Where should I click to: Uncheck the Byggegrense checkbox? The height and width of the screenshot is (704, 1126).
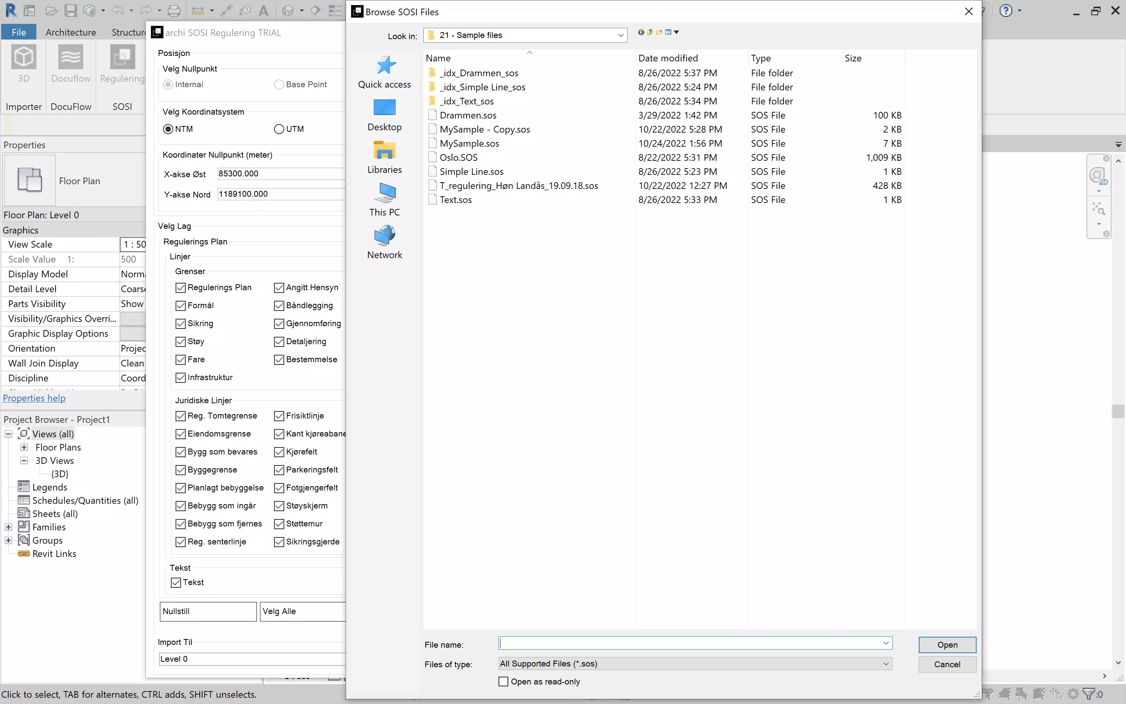pyautogui.click(x=181, y=470)
